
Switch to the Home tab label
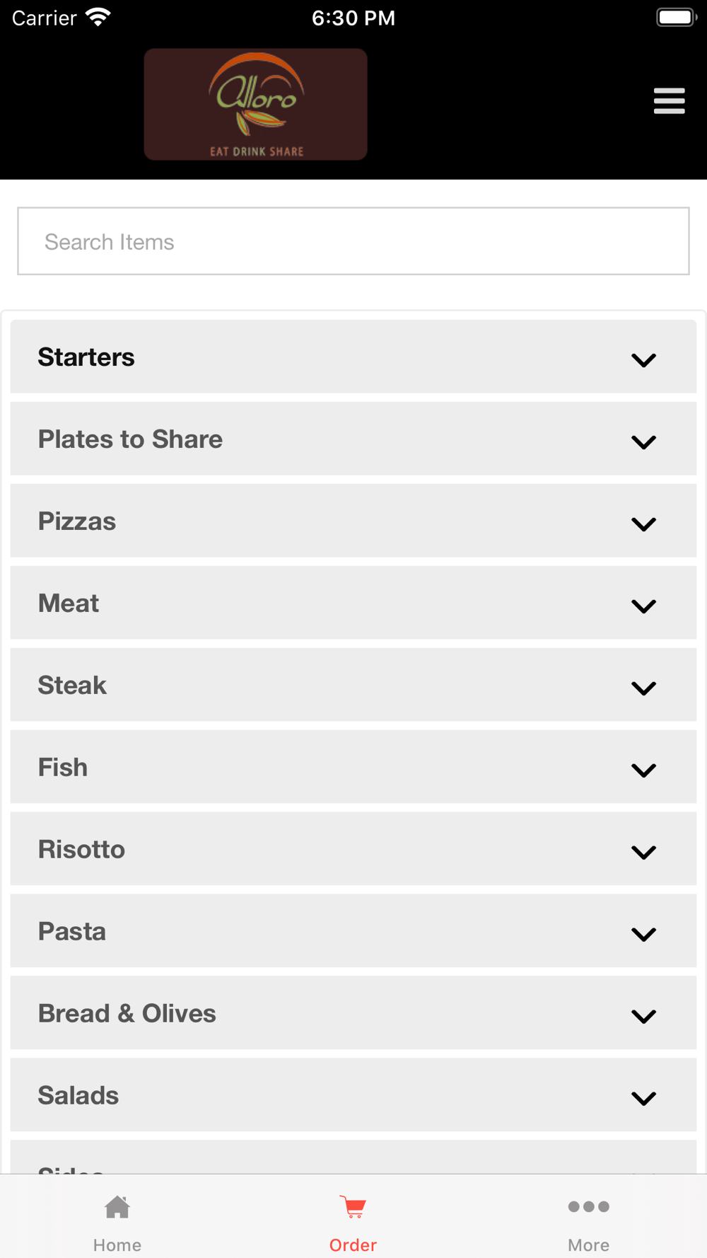(x=117, y=1245)
